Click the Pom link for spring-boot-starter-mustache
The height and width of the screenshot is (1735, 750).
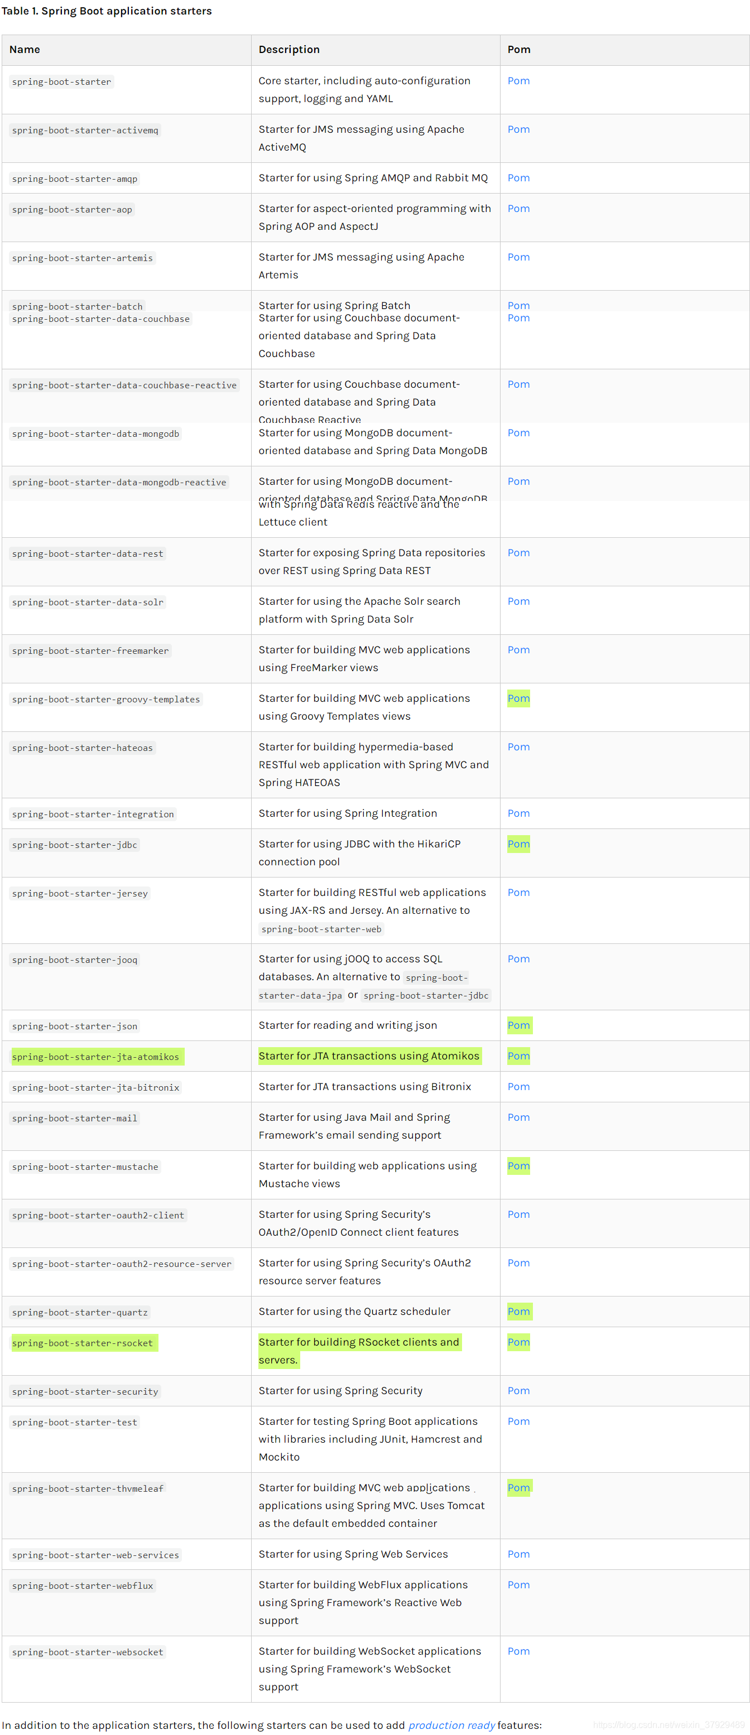click(x=518, y=1166)
